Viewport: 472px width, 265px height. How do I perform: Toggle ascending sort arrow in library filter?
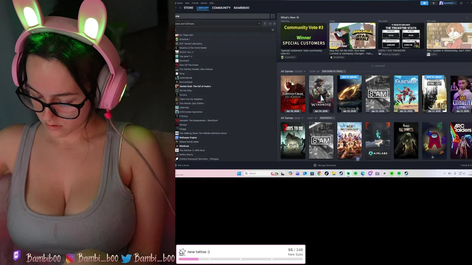[x=264, y=24]
